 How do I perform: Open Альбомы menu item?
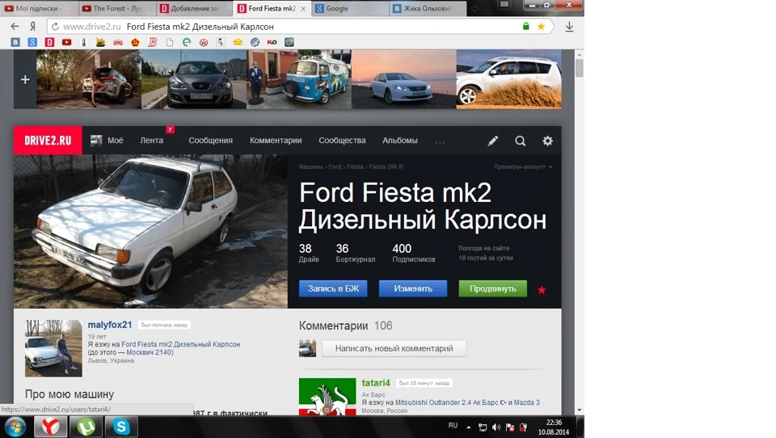[400, 141]
